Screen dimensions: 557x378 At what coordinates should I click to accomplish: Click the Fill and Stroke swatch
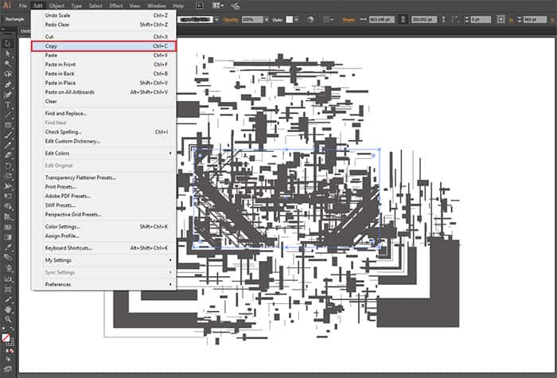tap(8, 339)
